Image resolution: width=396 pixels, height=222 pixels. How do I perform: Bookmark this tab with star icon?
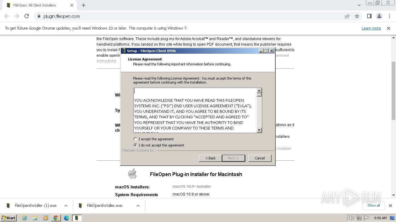pyautogui.click(x=357, y=16)
